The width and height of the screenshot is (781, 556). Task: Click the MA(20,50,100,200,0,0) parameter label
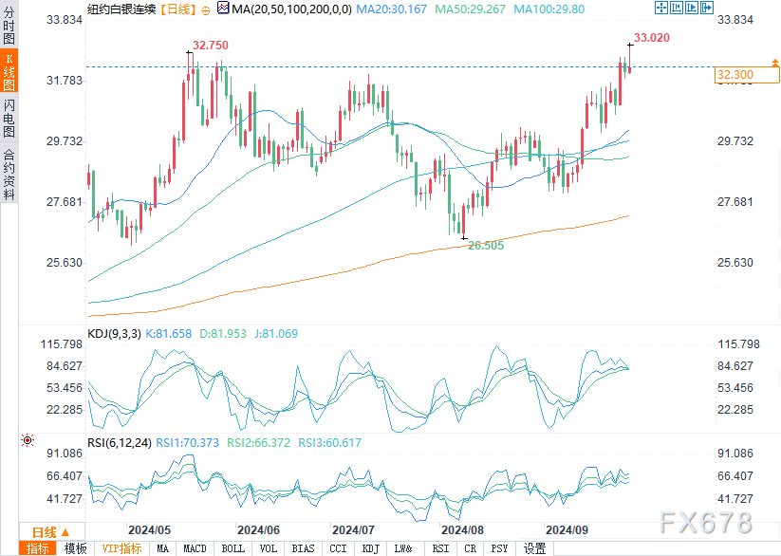pyautogui.click(x=292, y=9)
